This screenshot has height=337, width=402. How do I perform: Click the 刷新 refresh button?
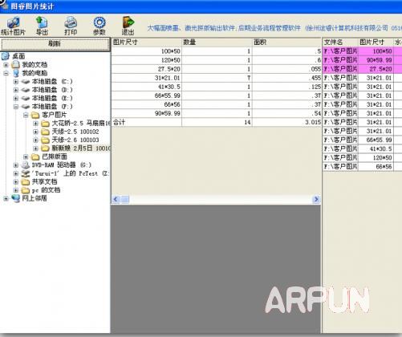tap(55, 43)
